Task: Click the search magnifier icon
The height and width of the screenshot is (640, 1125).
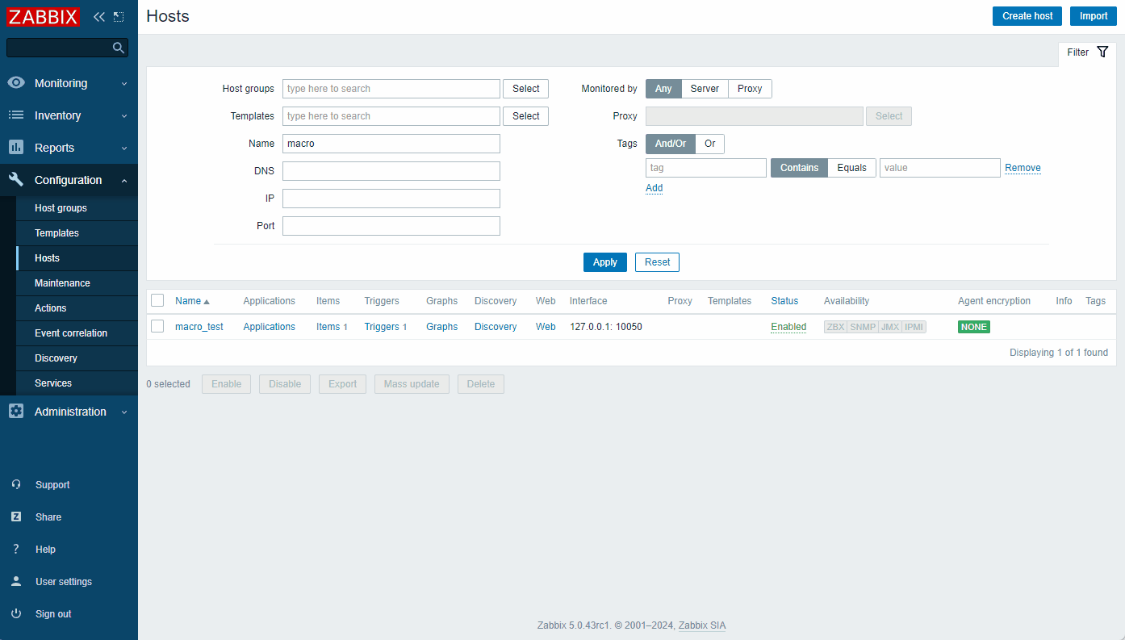Action: [x=119, y=48]
